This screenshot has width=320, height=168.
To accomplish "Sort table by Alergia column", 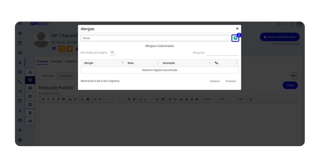I will [103, 63].
